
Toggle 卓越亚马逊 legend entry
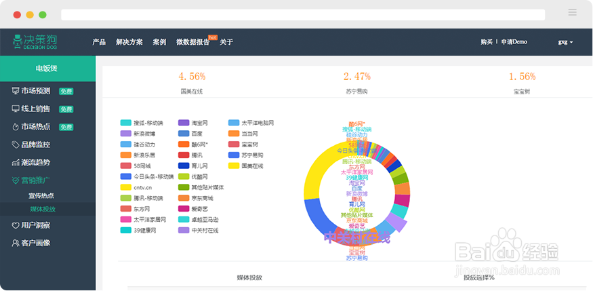pos(199,220)
